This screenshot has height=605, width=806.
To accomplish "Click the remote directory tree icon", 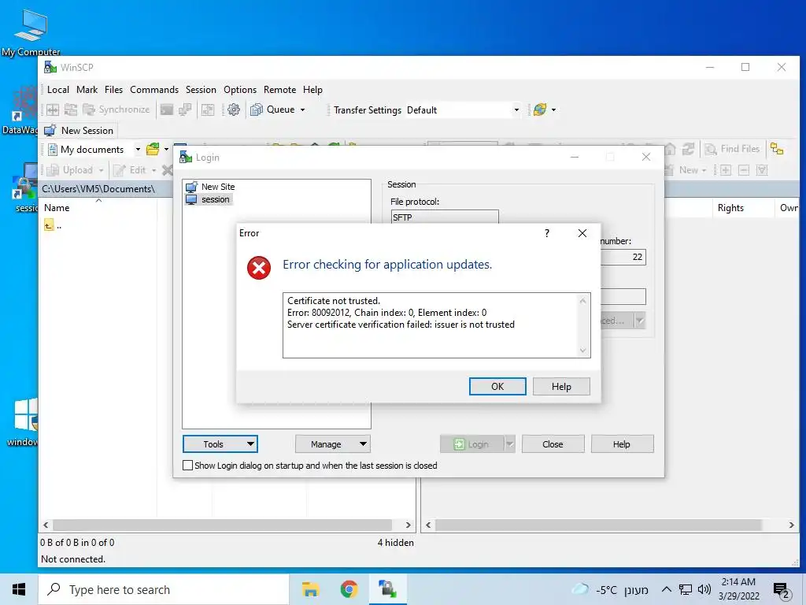I will click(777, 149).
